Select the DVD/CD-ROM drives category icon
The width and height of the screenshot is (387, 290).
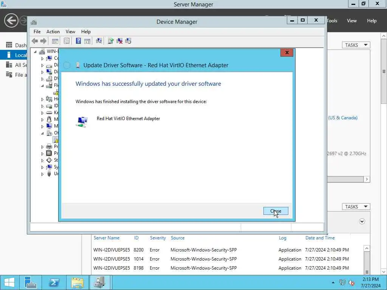click(x=49, y=79)
